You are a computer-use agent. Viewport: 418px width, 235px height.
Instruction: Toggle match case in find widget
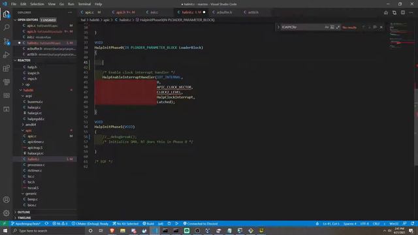coord(327,27)
